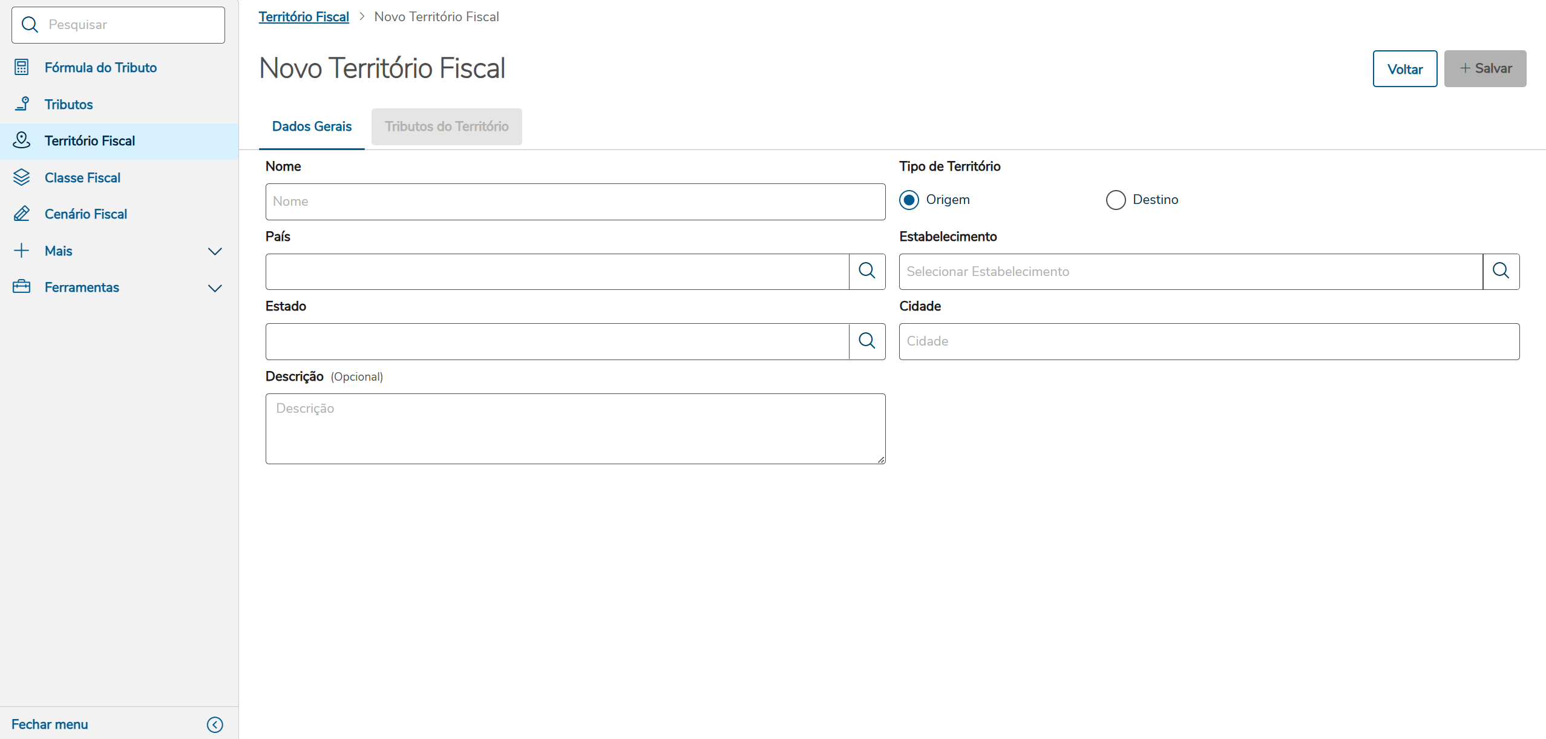The height and width of the screenshot is (739, 1546).
Task: Select the Origem radio option
Action: tap(909, 200)
